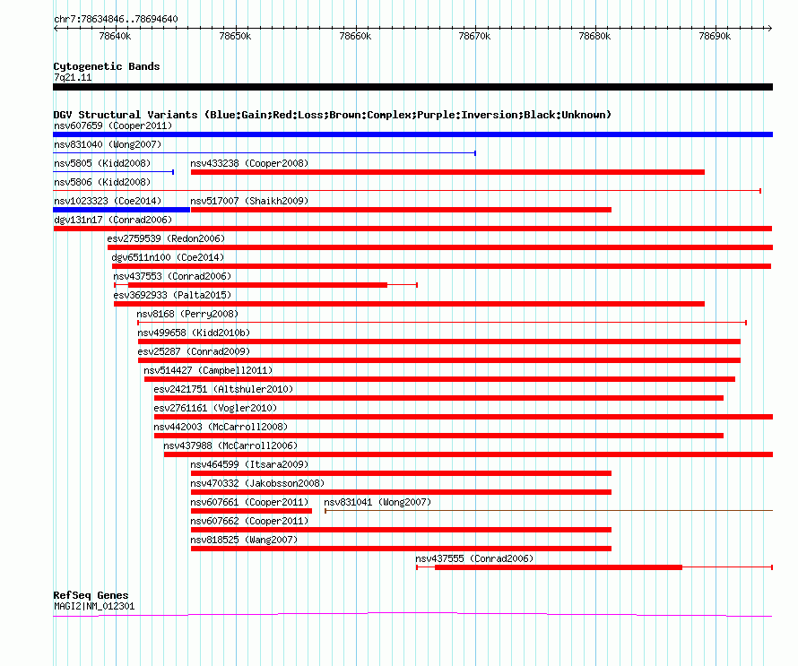Screen dimensions: 798x666
Task: Click the Cytogenetic Bands track heading
Action: [x=107, y=66]
